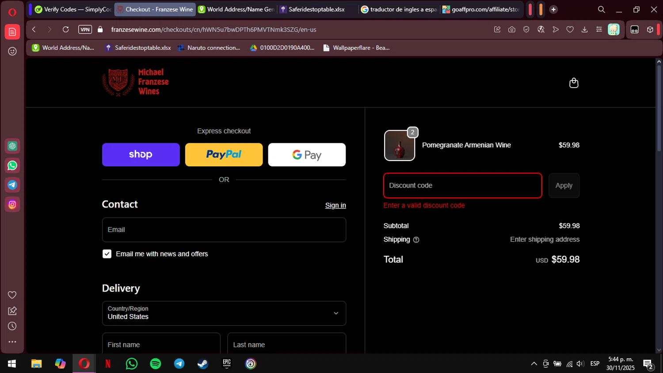
Task: Pay with PayPal express button
Action: point(224,155)
